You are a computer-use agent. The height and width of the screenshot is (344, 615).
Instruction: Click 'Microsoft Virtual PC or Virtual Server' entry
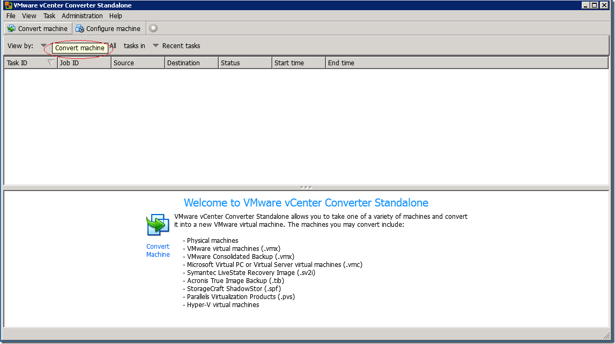coord(275,265)
